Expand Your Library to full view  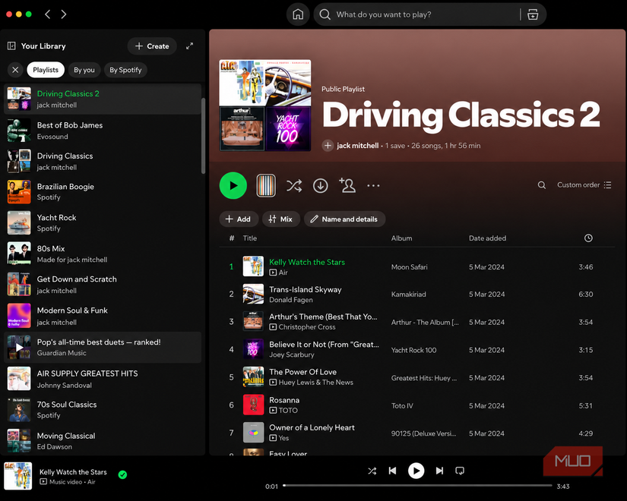click(189, 46)
